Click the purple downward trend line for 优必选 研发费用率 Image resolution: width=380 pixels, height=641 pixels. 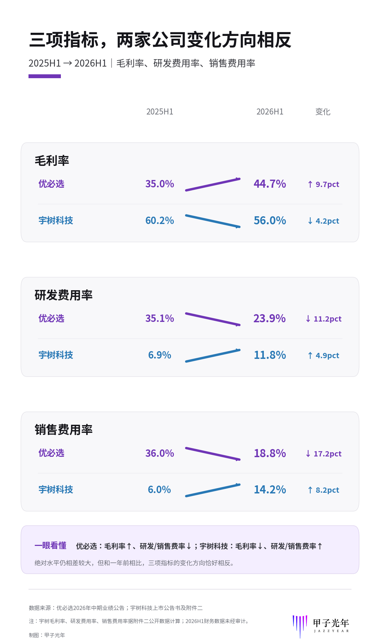point(213,319)
